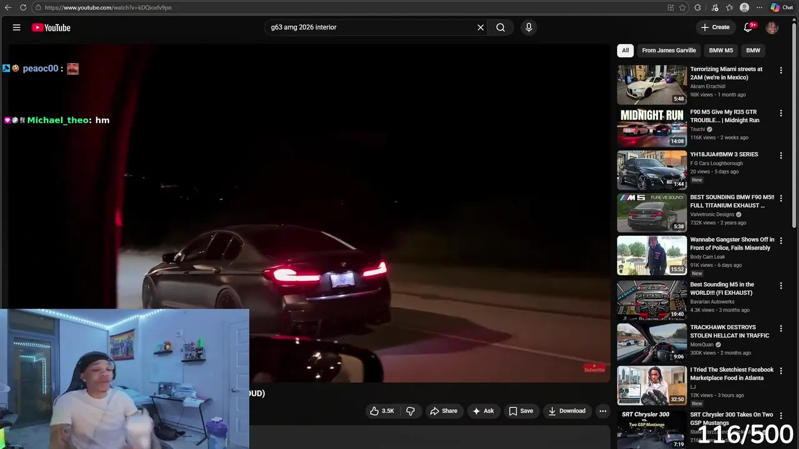The image size is (799, 449).
Task: Save video to a playlist
Action: point(521,411)
